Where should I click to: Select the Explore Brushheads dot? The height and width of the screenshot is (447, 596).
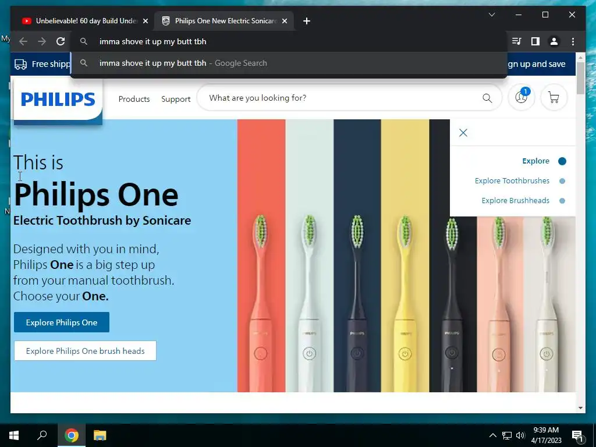[x=562, y=201]
